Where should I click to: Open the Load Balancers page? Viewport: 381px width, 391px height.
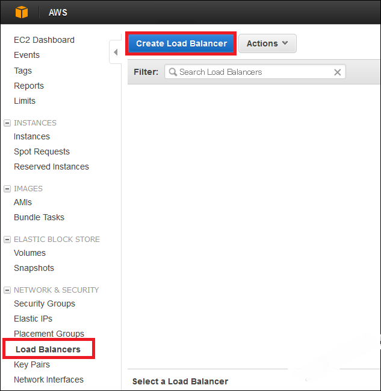(48, 349)
